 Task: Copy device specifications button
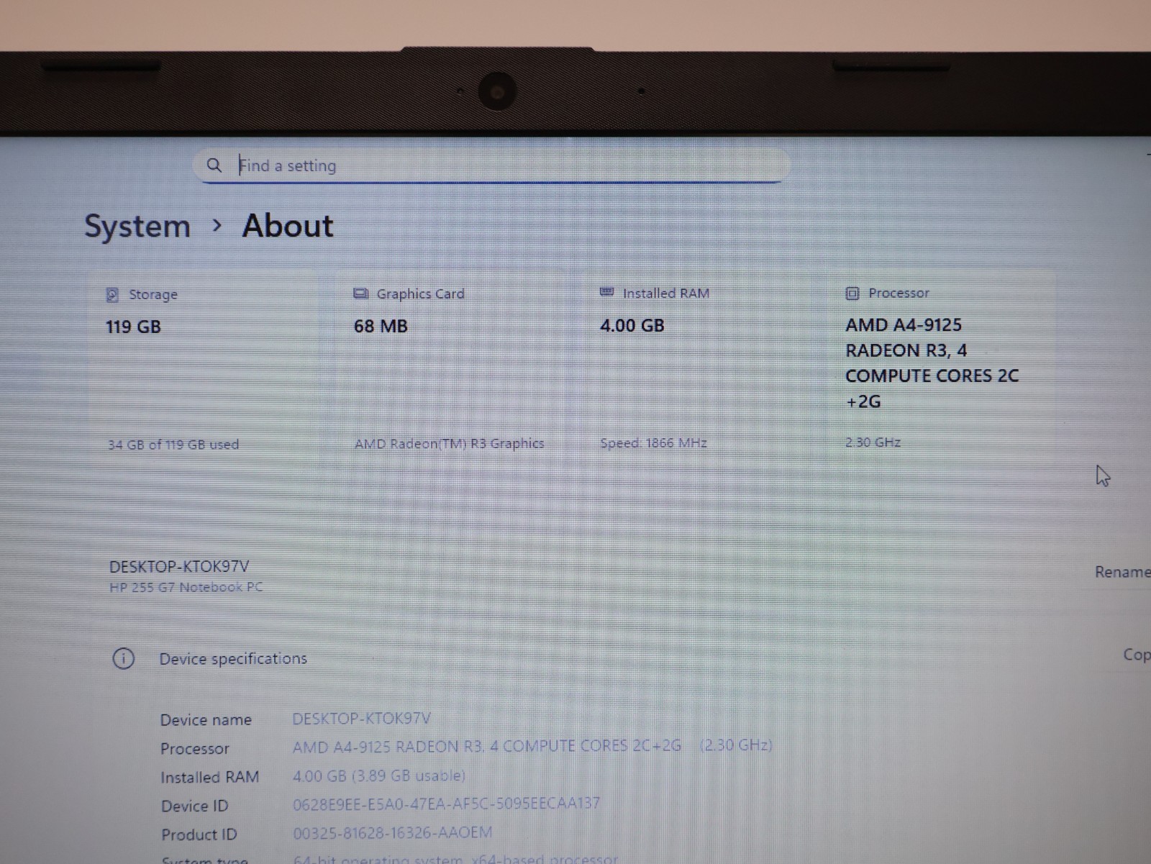tap(1137, 655)
